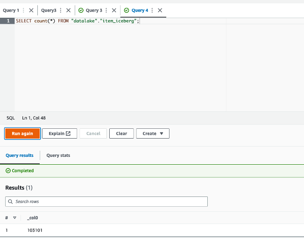
Task: Click the Search rows field
Action: click(x=106, y=202)
